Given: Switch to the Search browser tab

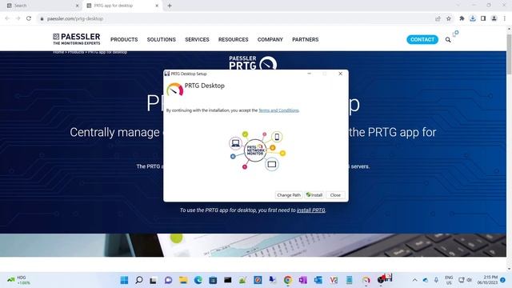Looking at the screenshot, I should (x=41, y=6).
